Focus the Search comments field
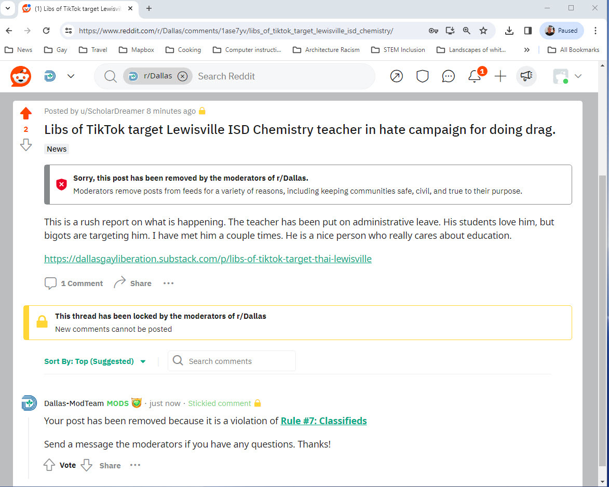Screen dimensions: 609x487 click(x=232, y=361)
